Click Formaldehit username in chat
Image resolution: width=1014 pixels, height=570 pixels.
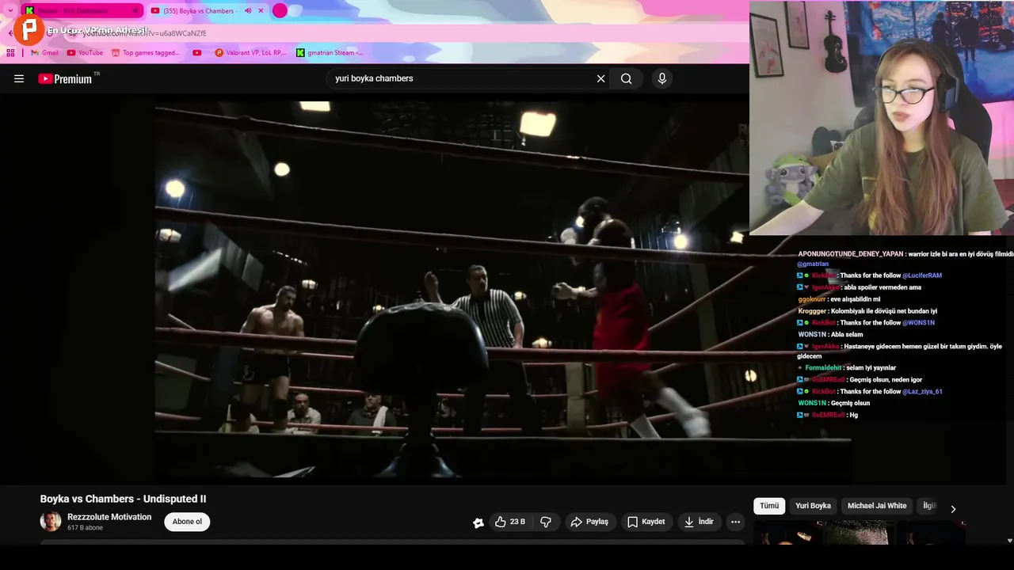(823, 368)
